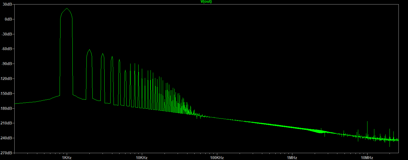408x160 pixels.
Task: Click the fundamental peak at 1KHz
Action: coord(66,9)
